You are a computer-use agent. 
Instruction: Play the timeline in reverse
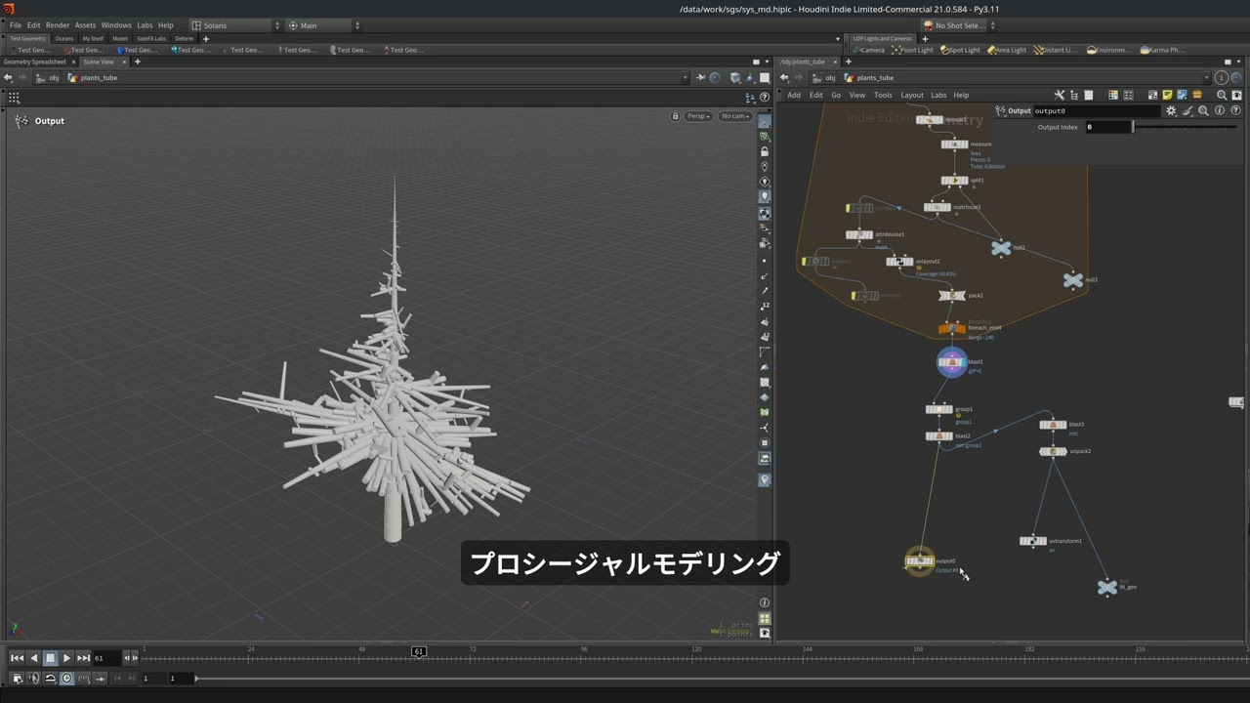coord(33,658)
